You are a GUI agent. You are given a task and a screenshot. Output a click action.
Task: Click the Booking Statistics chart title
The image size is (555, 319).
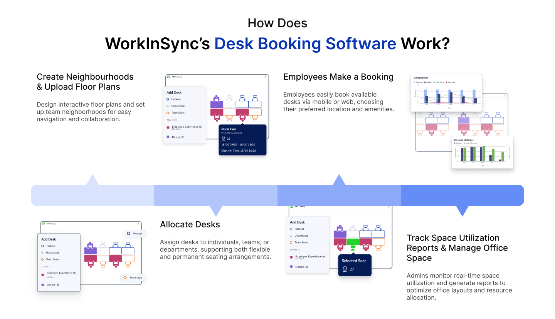(464, 140)
